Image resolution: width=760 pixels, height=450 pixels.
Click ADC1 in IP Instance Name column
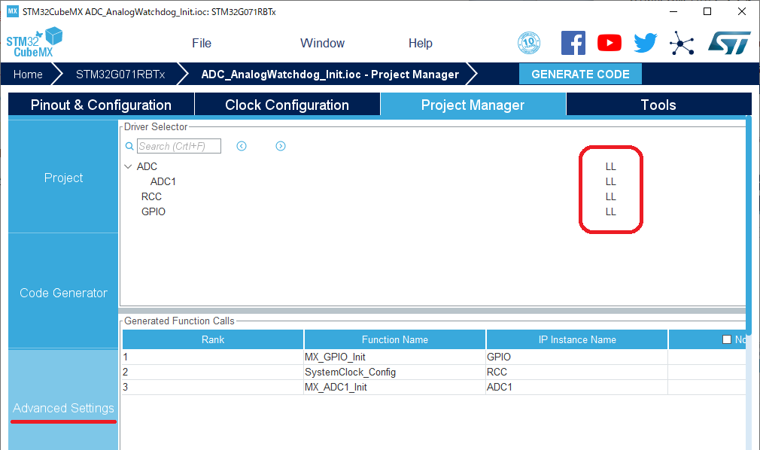[577, 387]
